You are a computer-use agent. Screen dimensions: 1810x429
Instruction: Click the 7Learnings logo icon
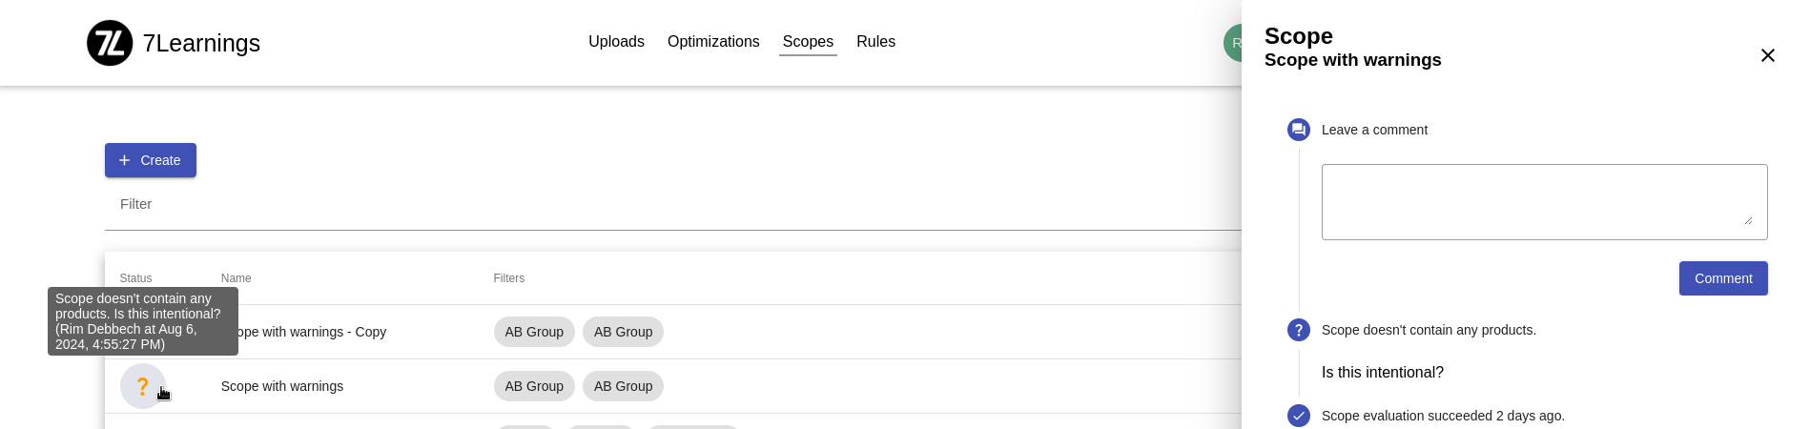pos(110,43)
